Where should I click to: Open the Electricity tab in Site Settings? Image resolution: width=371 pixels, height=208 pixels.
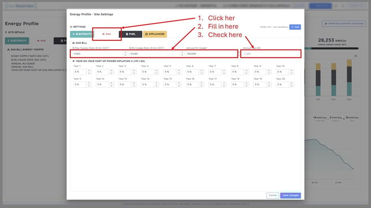82,34
